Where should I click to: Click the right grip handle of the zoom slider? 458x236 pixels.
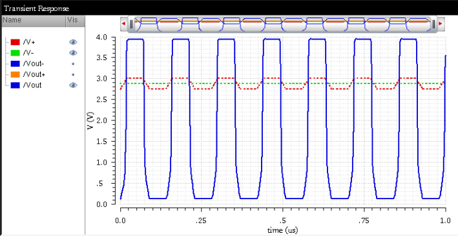[x=433, y=24]
